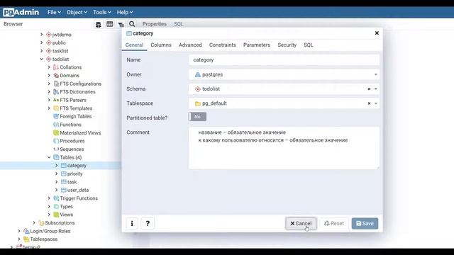Open the Tools menu
454x255 pixels.
pyautogui.click(x=102, y=13)
